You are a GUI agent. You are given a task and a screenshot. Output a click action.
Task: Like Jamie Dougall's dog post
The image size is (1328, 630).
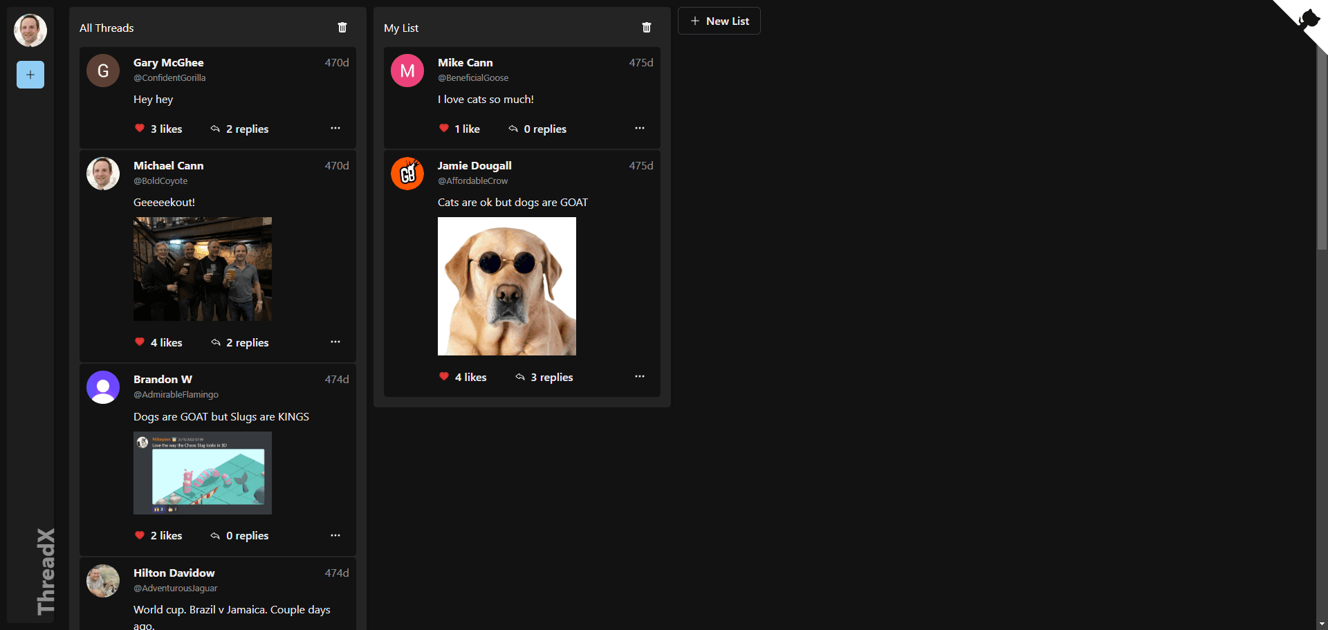pos(443,377)
